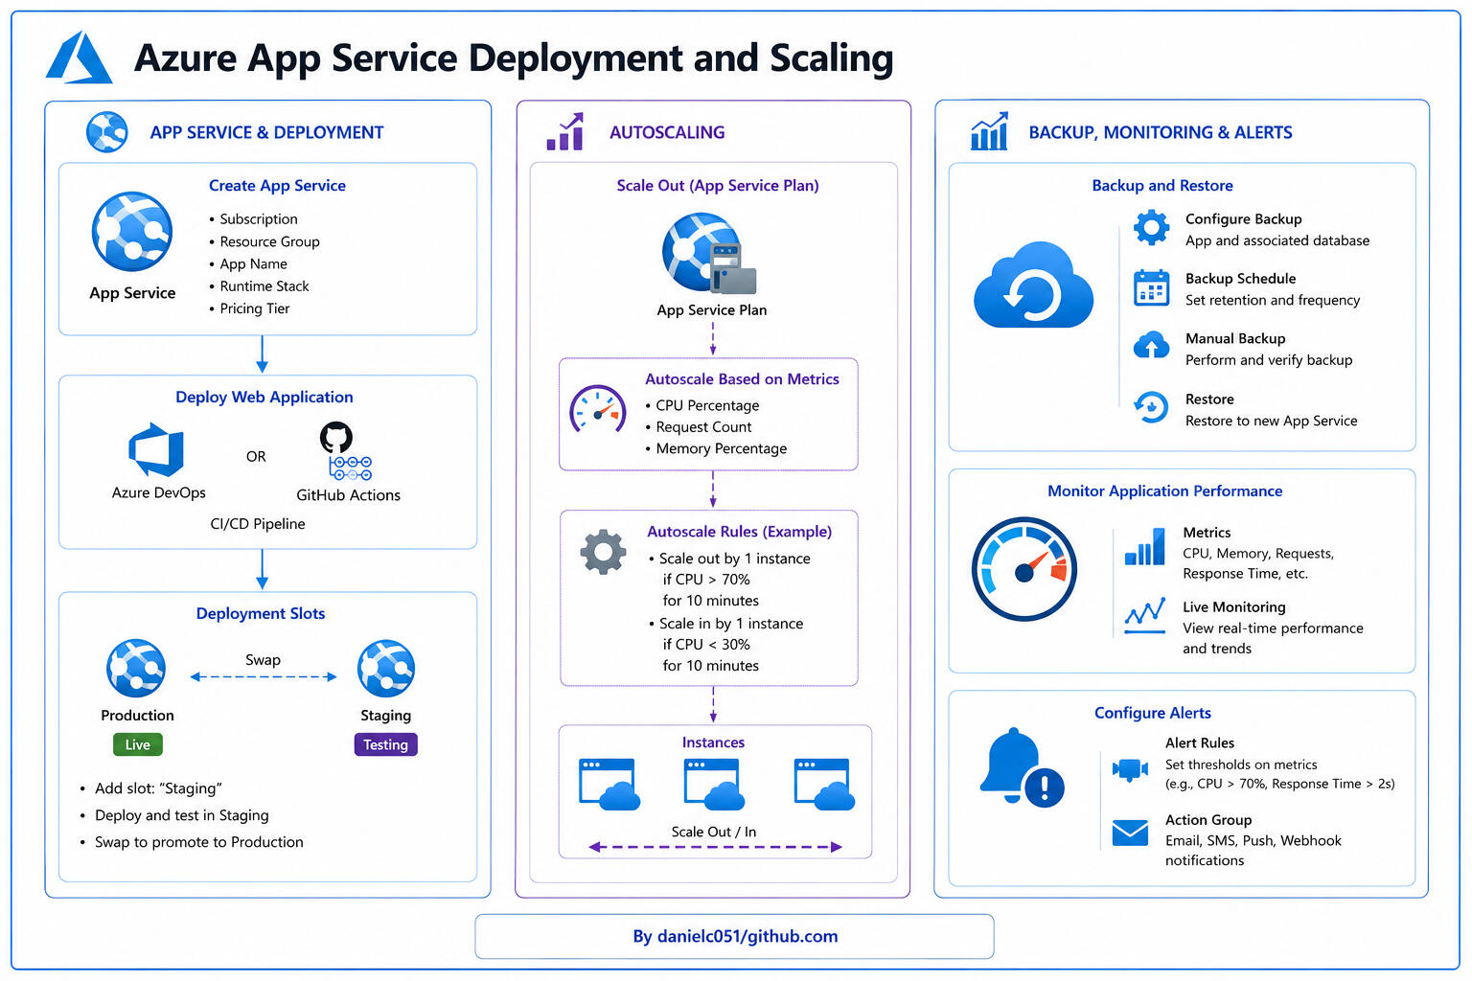Click the large cloud restore icon
The image size is (1472, 981).
(1033, 285)
